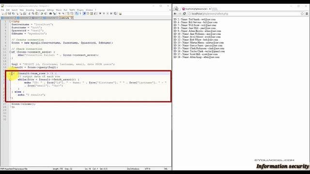Open the View menu

pos(22,10)
